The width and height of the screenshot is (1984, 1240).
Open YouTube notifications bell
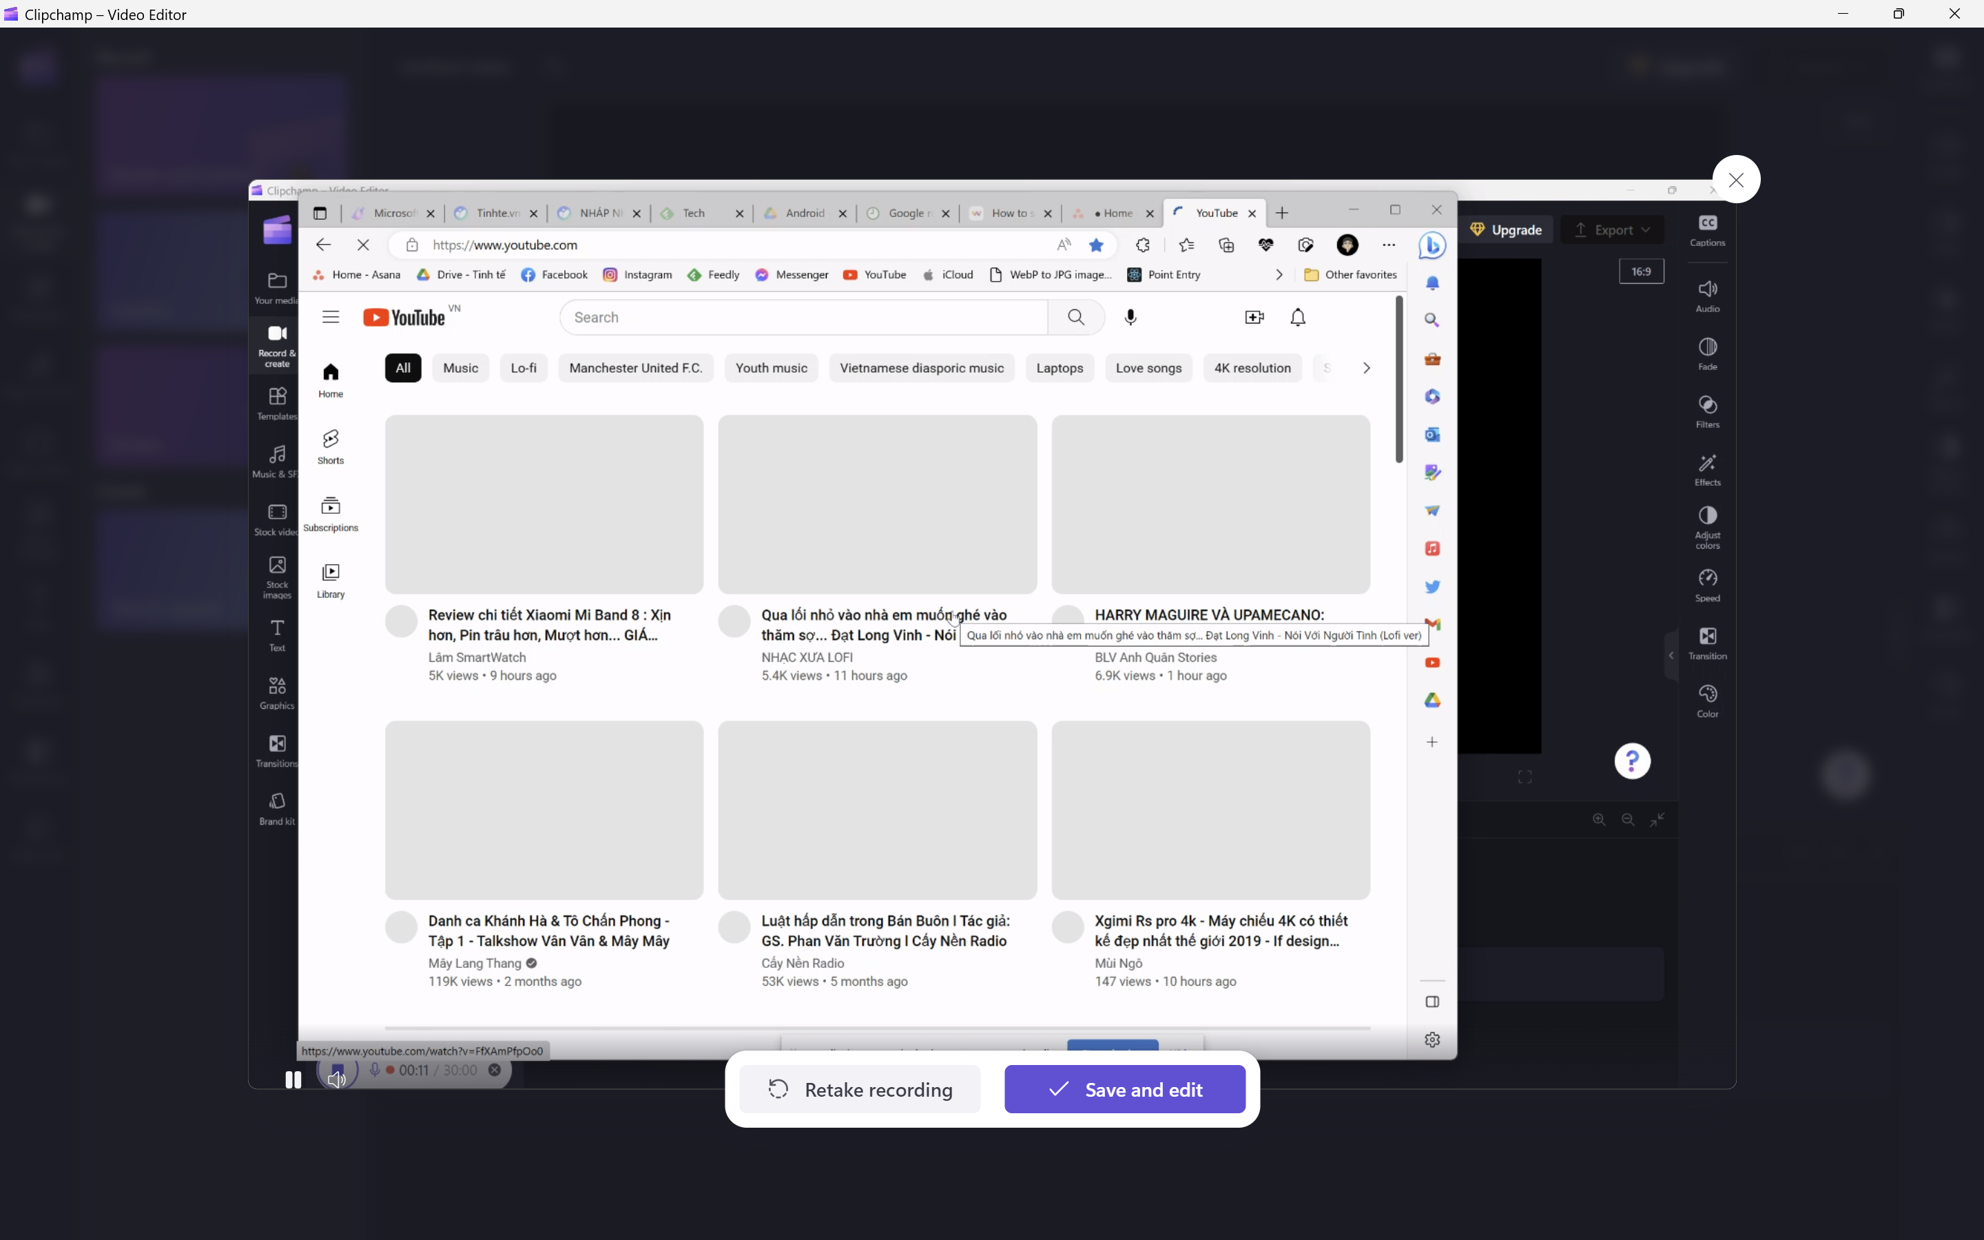pyautogui.click(x=1298, y=318)
